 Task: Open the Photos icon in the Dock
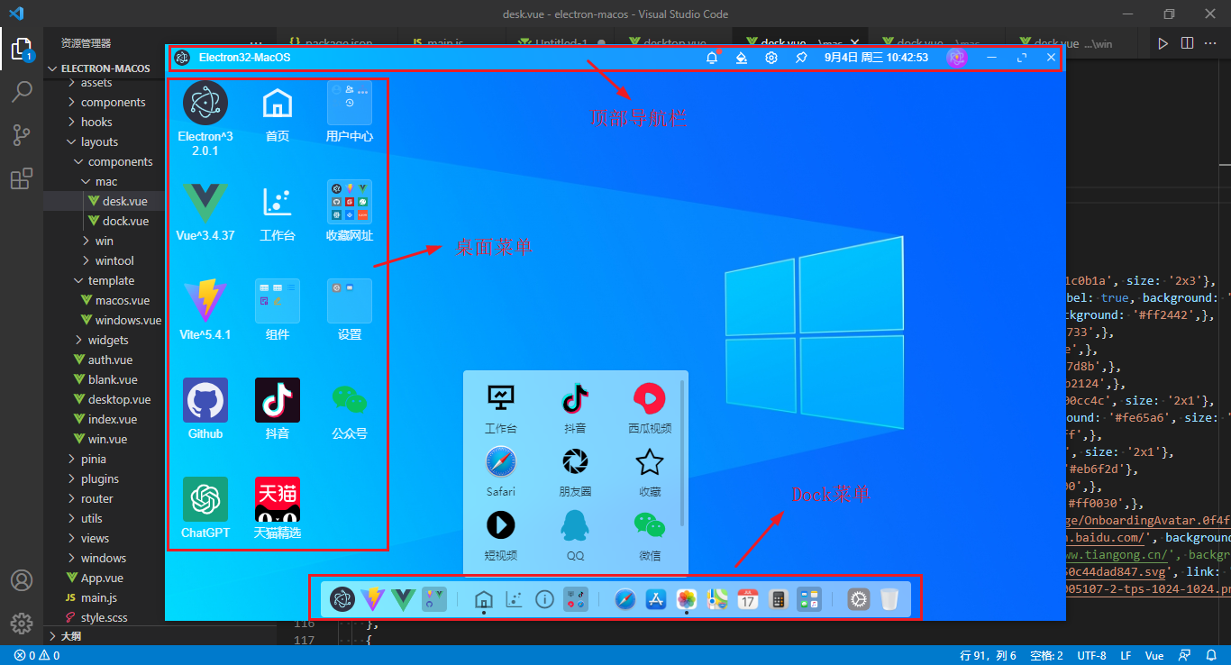687,599
